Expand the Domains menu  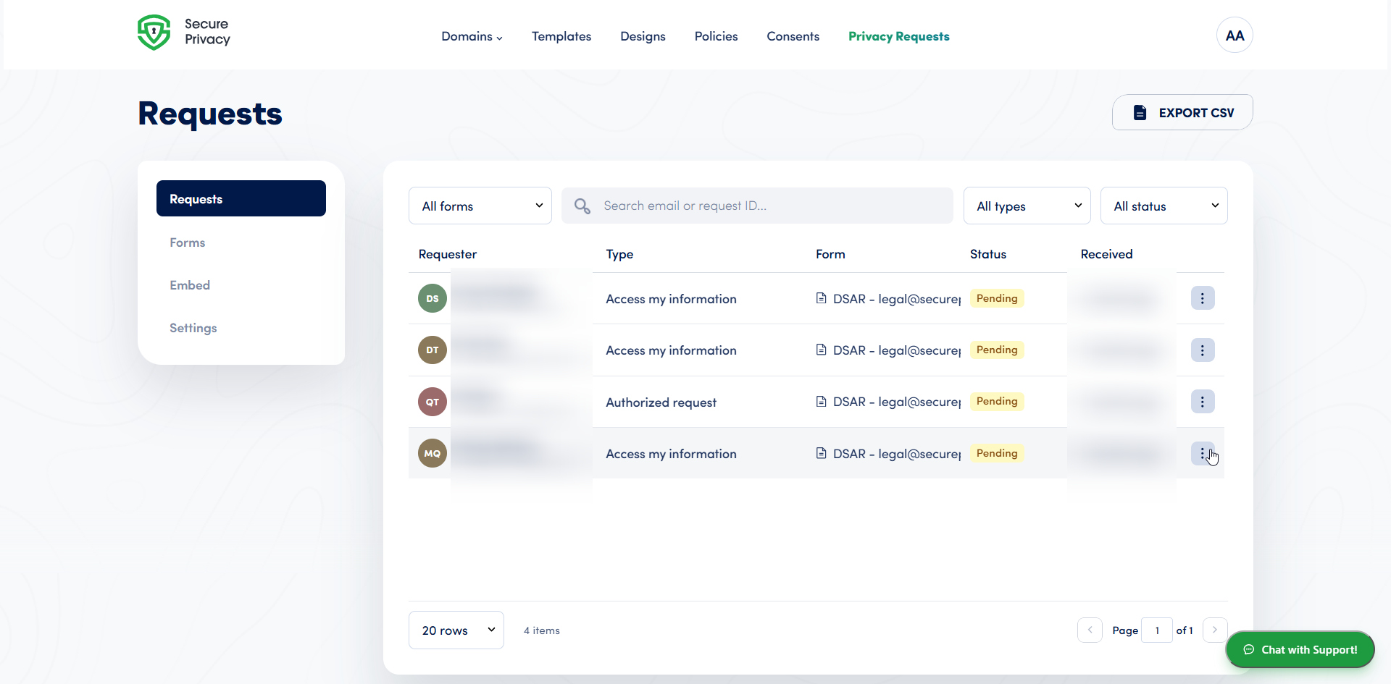pyautogui.click(x=472, y=36)
